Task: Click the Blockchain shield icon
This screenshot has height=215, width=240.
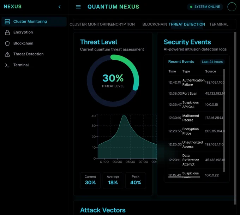Action: pos(7,43)
